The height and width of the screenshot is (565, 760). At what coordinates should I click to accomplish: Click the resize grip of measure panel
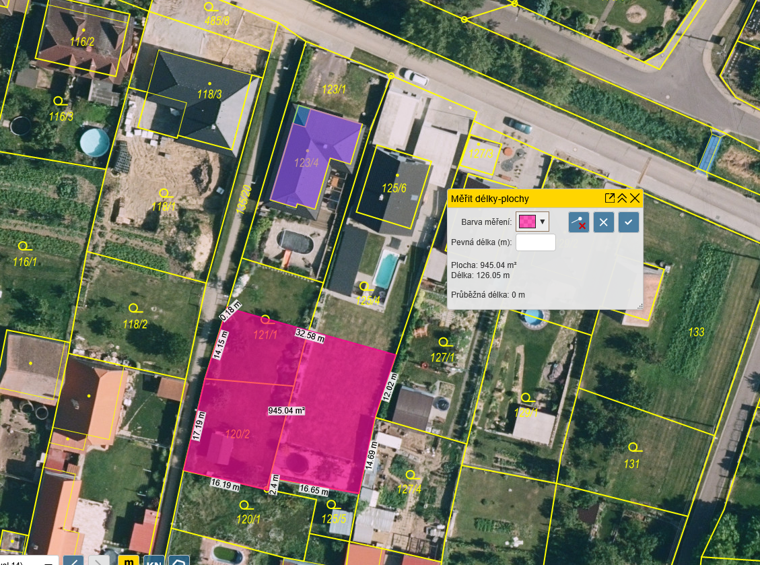coord(640,306)
